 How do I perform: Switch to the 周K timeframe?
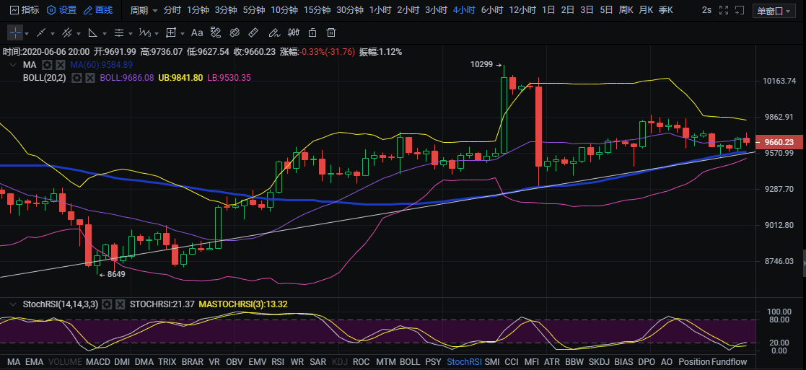(x=625, y=10)
